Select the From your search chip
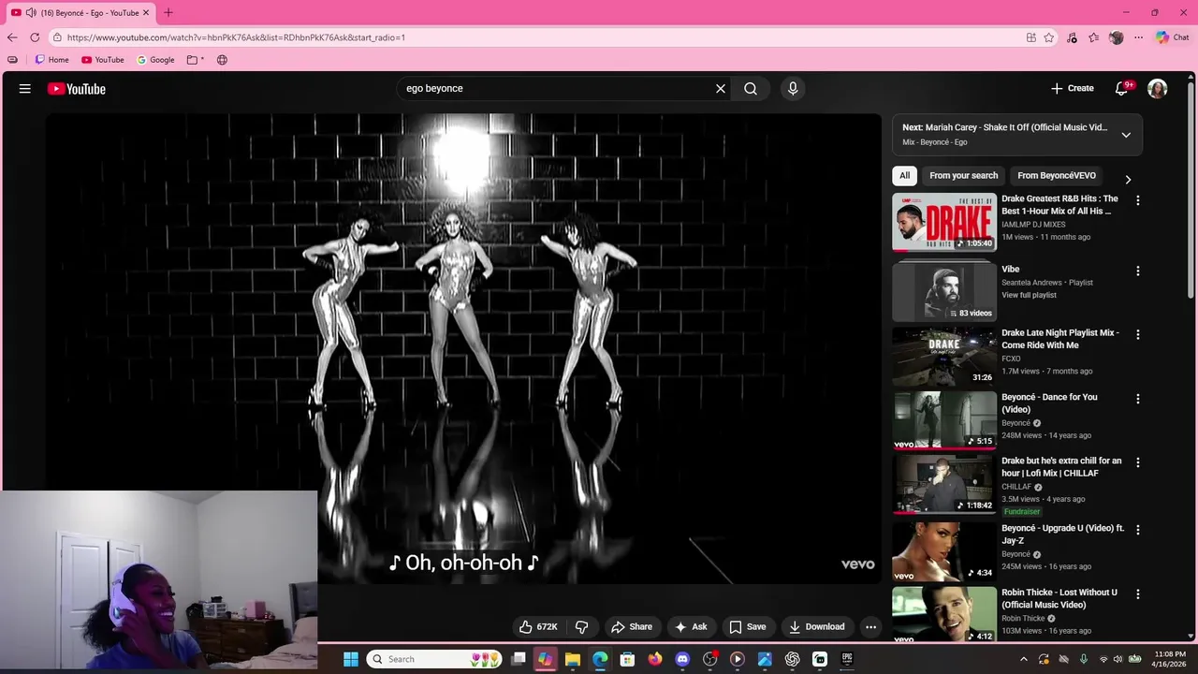 click(963, 176)
